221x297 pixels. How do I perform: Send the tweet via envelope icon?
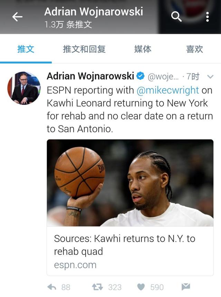pos(186,287)
